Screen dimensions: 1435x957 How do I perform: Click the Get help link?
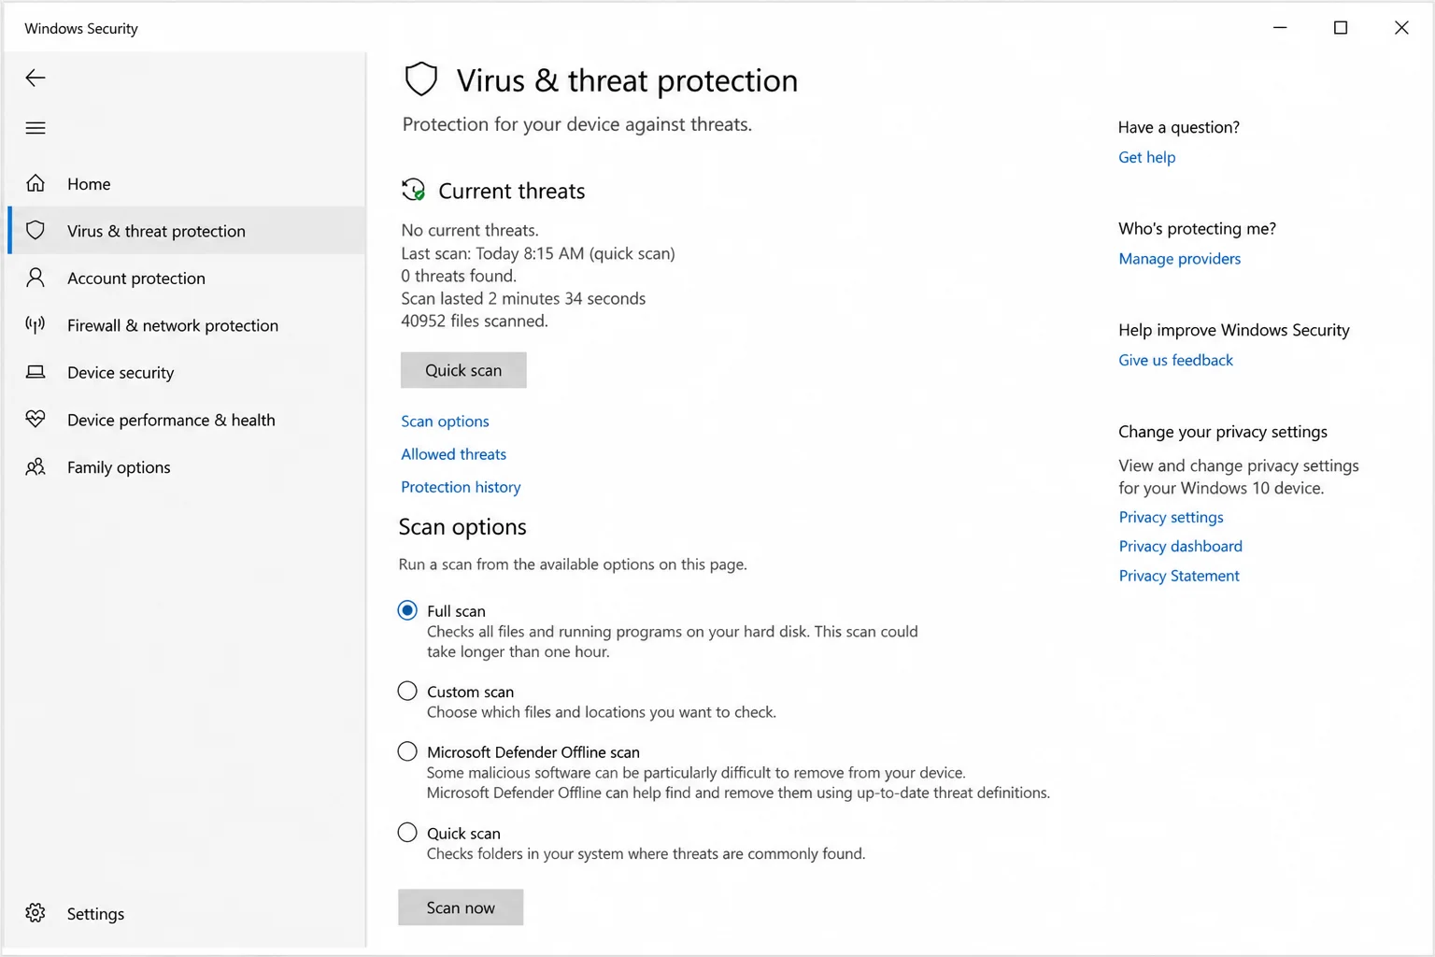tap(1146, 157)
